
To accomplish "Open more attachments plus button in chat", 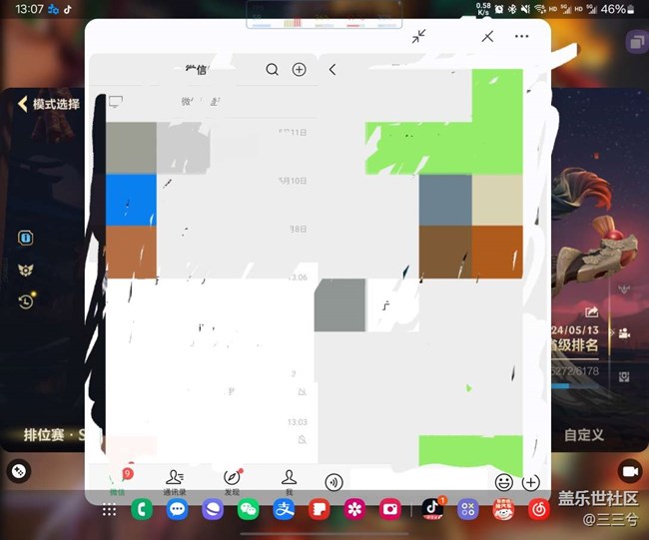I will tap(531, 482).
